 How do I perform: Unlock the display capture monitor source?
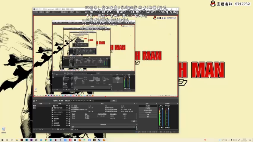click(69, 125)
